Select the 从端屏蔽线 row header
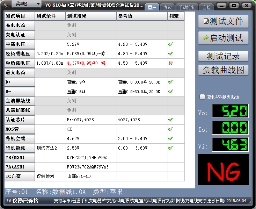The image size is (256, 209). pos(20,110)
